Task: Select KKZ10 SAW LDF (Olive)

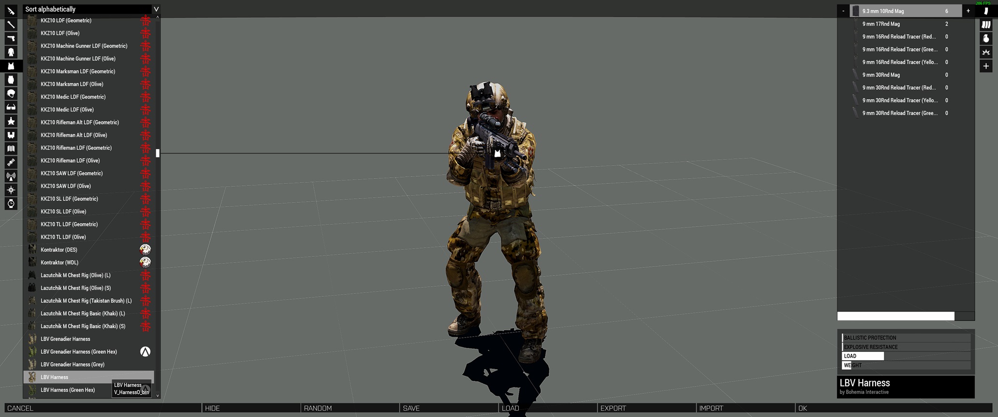Action: pos(88,186)
